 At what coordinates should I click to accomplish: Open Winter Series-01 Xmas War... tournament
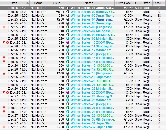(92, 8)
